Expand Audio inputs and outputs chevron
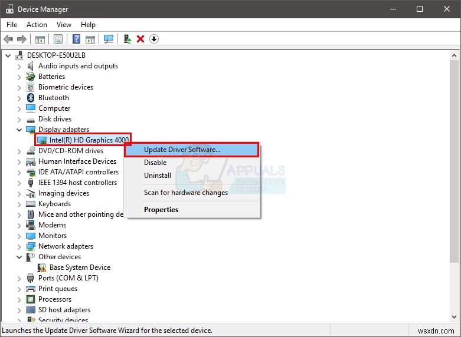Viewport: 461px width, 337px height. (19, 67)
